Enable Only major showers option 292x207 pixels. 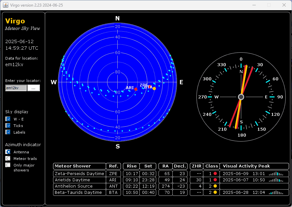[8, 165]
